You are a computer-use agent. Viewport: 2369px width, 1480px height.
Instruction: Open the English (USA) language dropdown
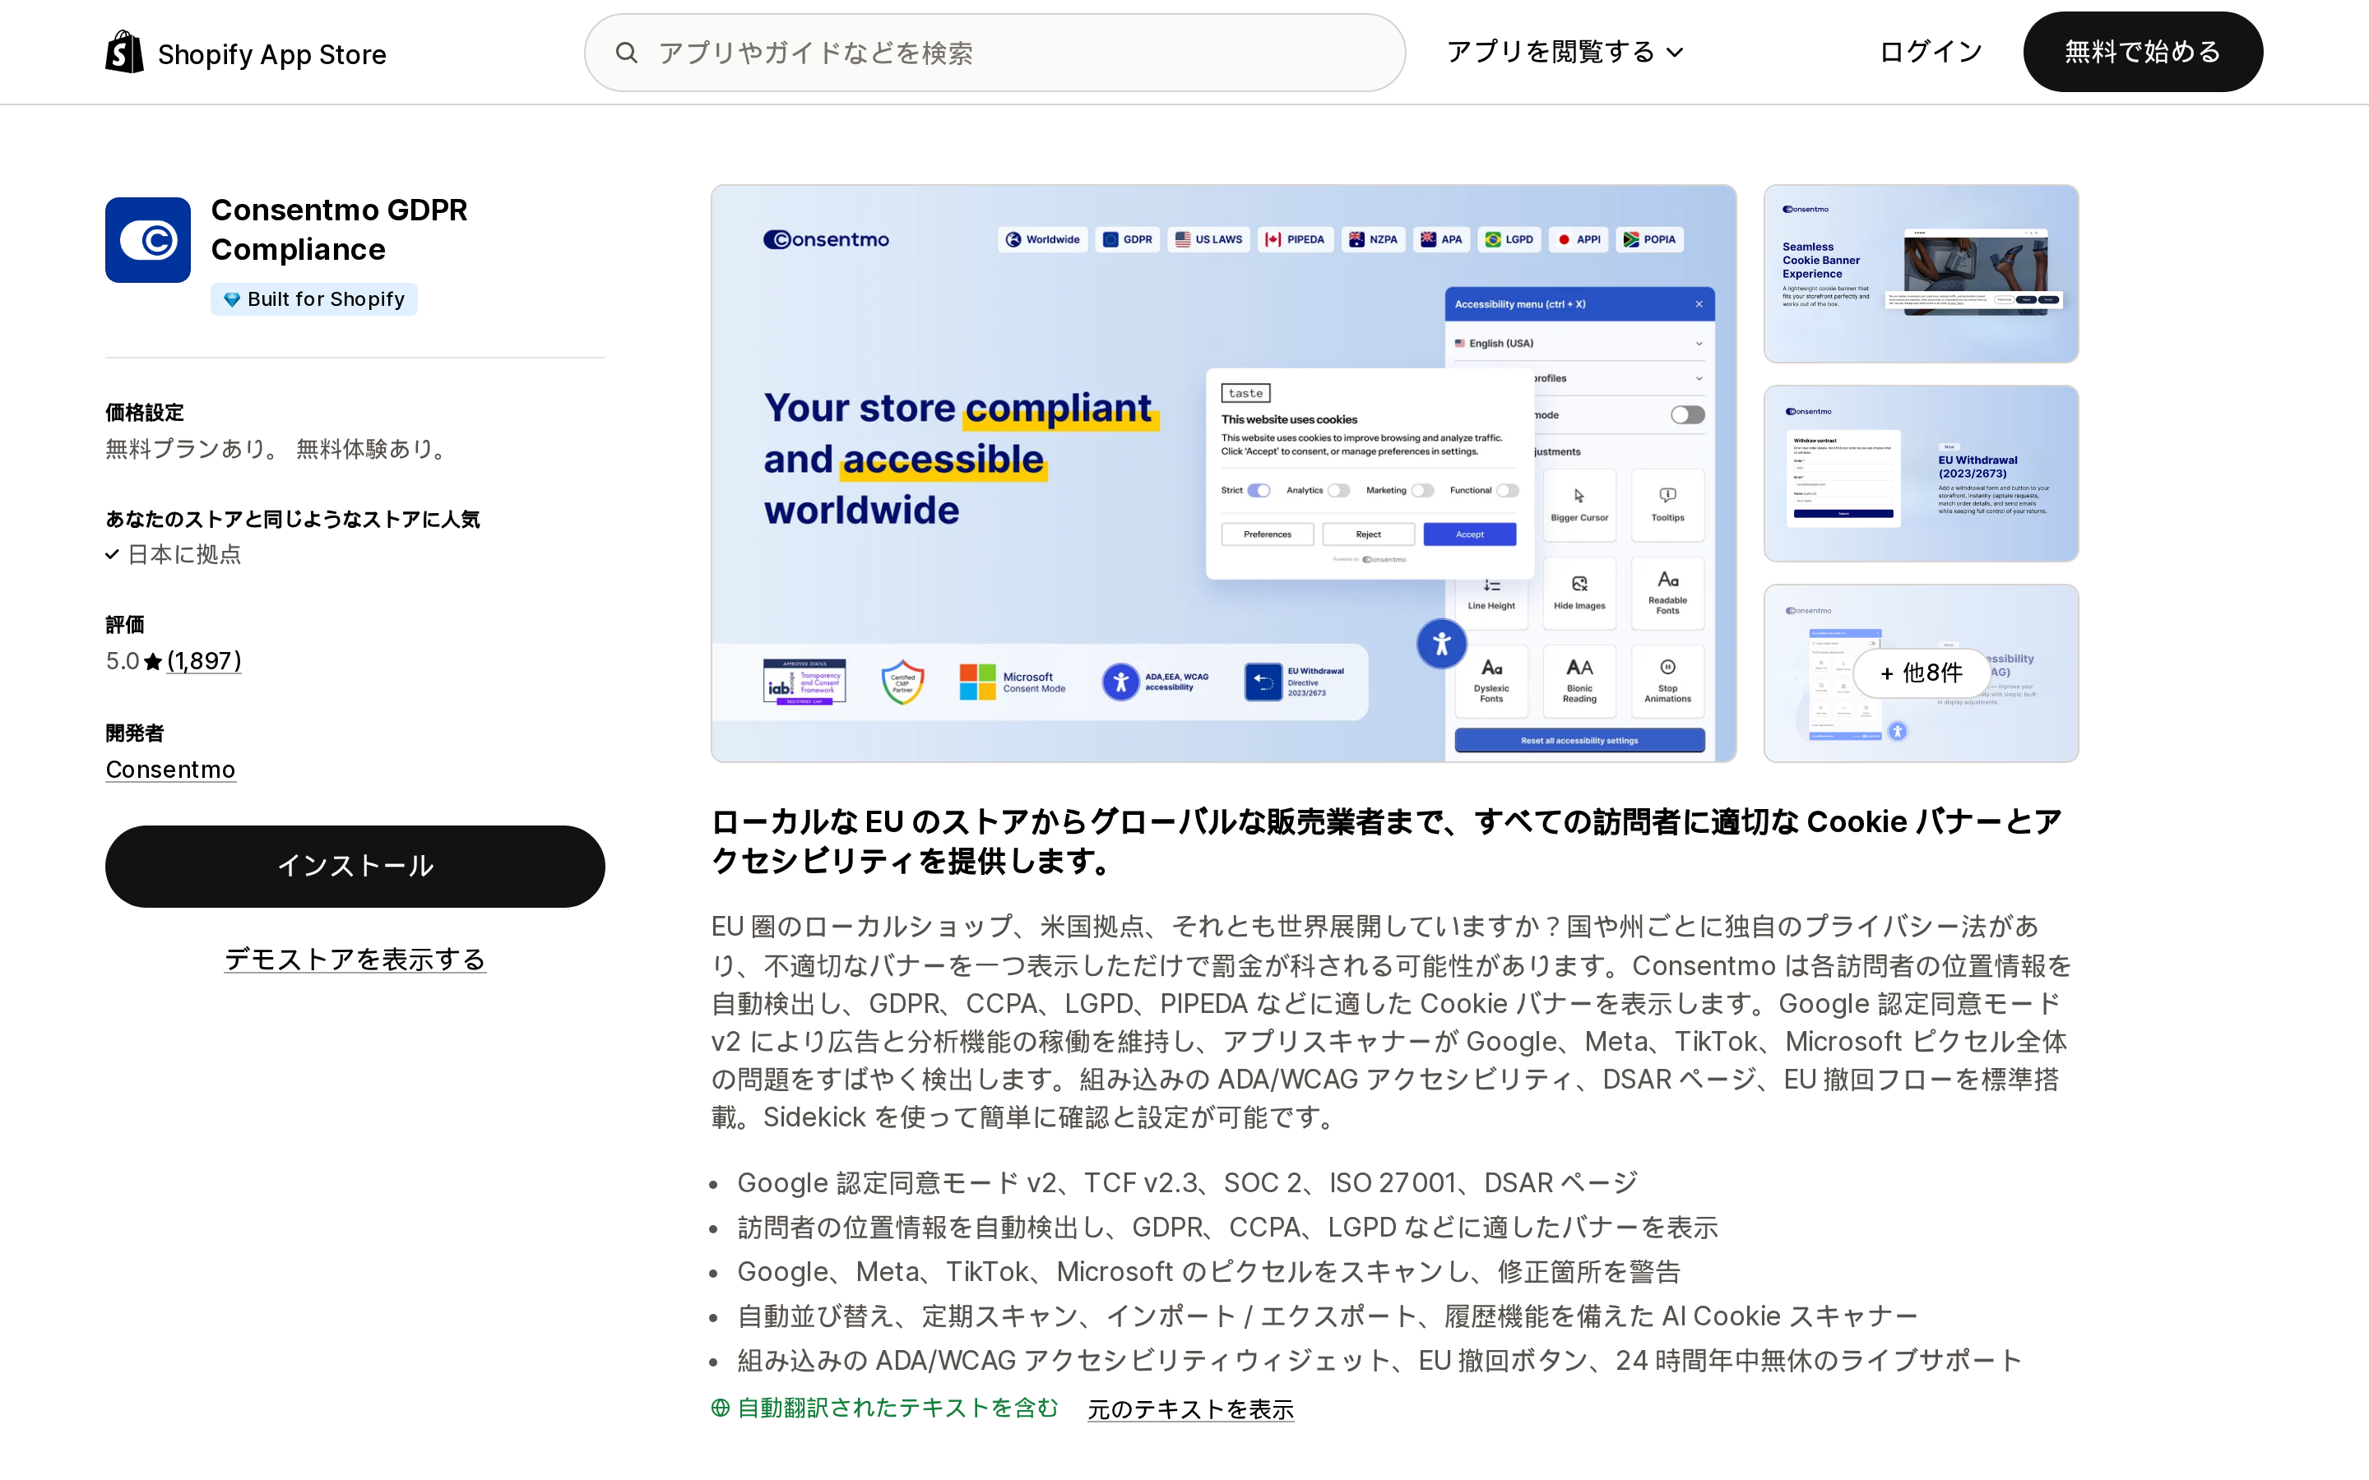[x=1579, y=344]
